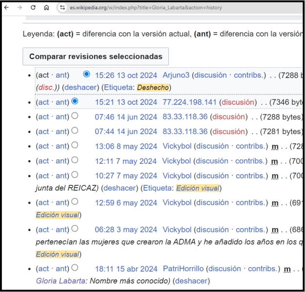Open IP 77.224.198.141 contributions link

tap(189, 102)
